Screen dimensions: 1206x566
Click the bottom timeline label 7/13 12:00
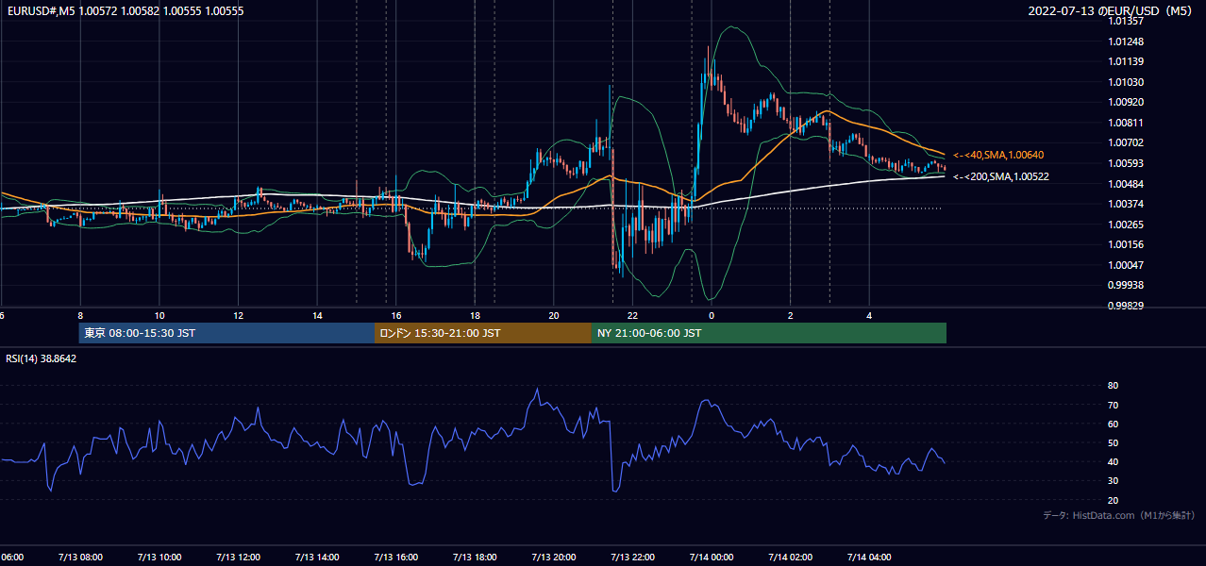(x=238, y=557)
